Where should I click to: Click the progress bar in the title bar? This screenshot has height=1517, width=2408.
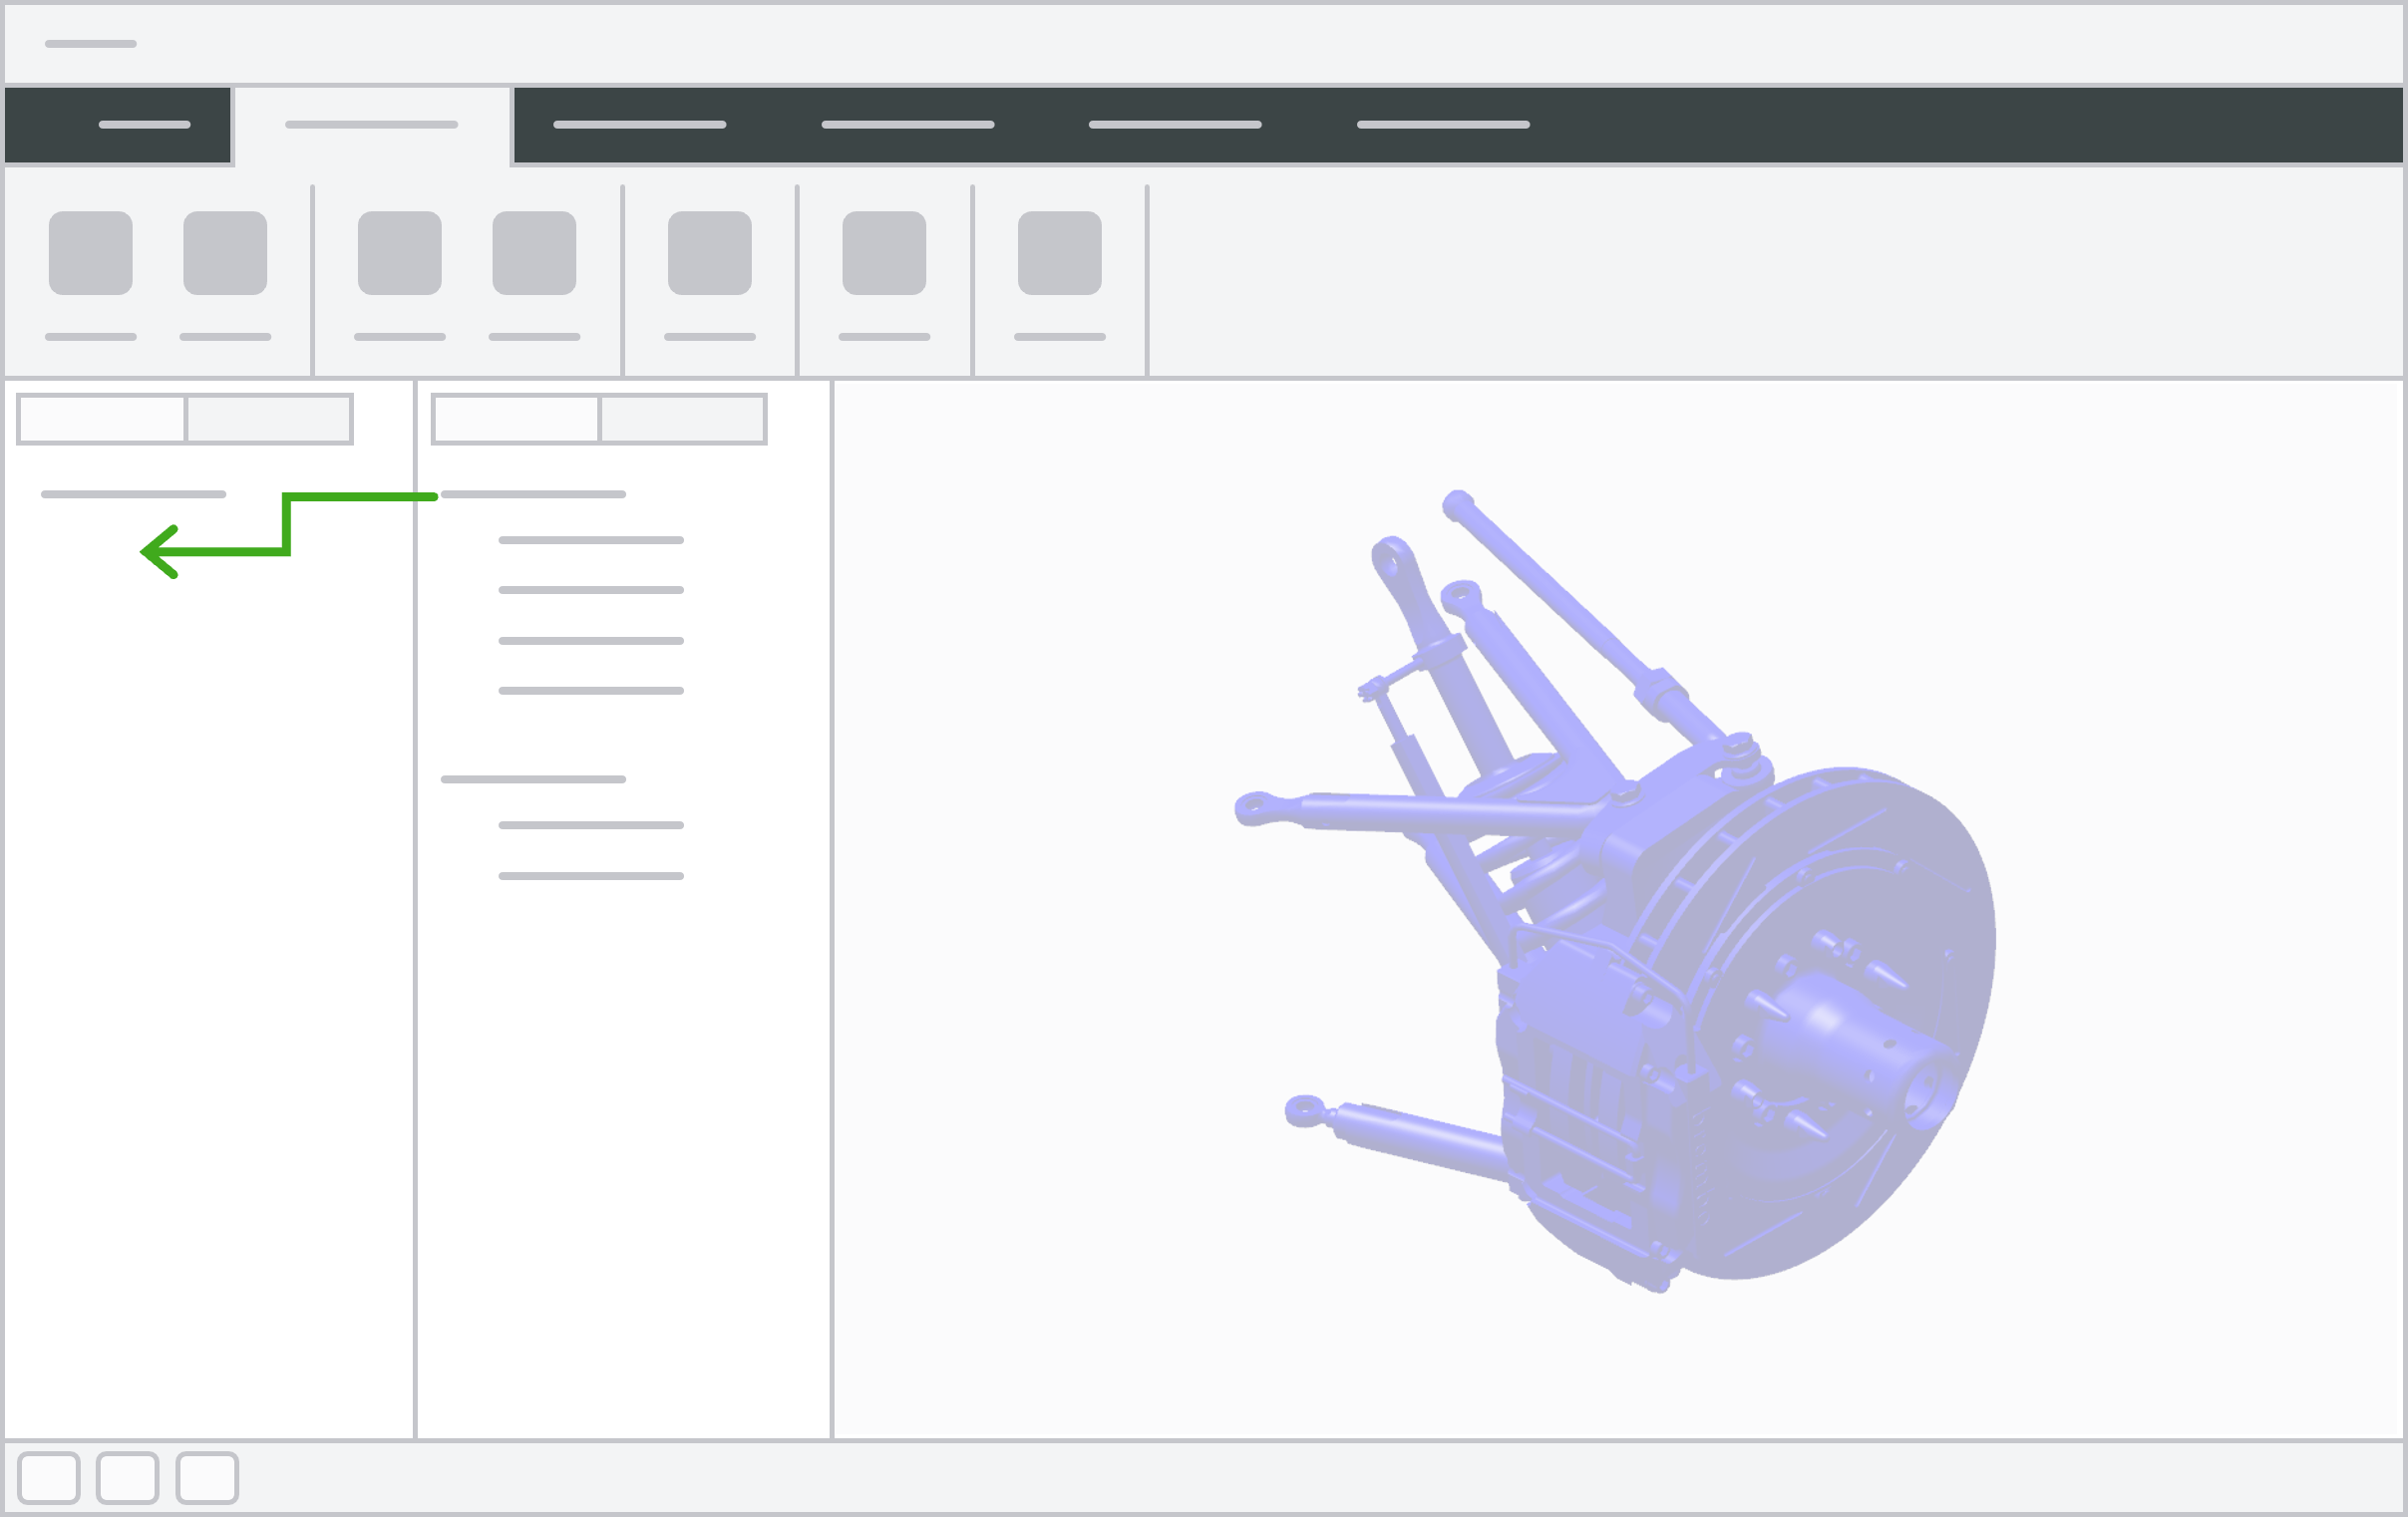click(x=89, y=44)
